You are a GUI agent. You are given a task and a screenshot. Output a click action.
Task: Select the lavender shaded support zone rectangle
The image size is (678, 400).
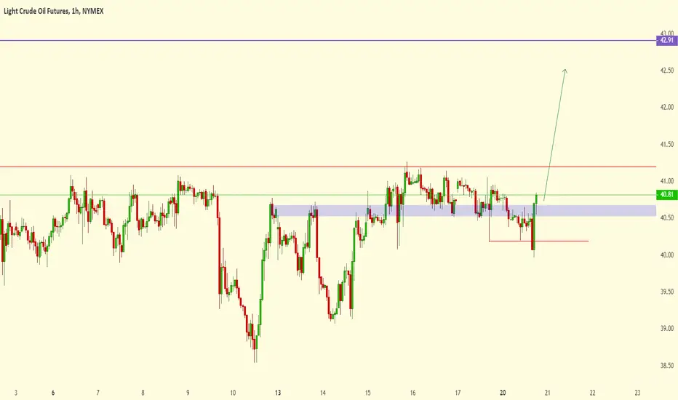click(x=464, y=211)
